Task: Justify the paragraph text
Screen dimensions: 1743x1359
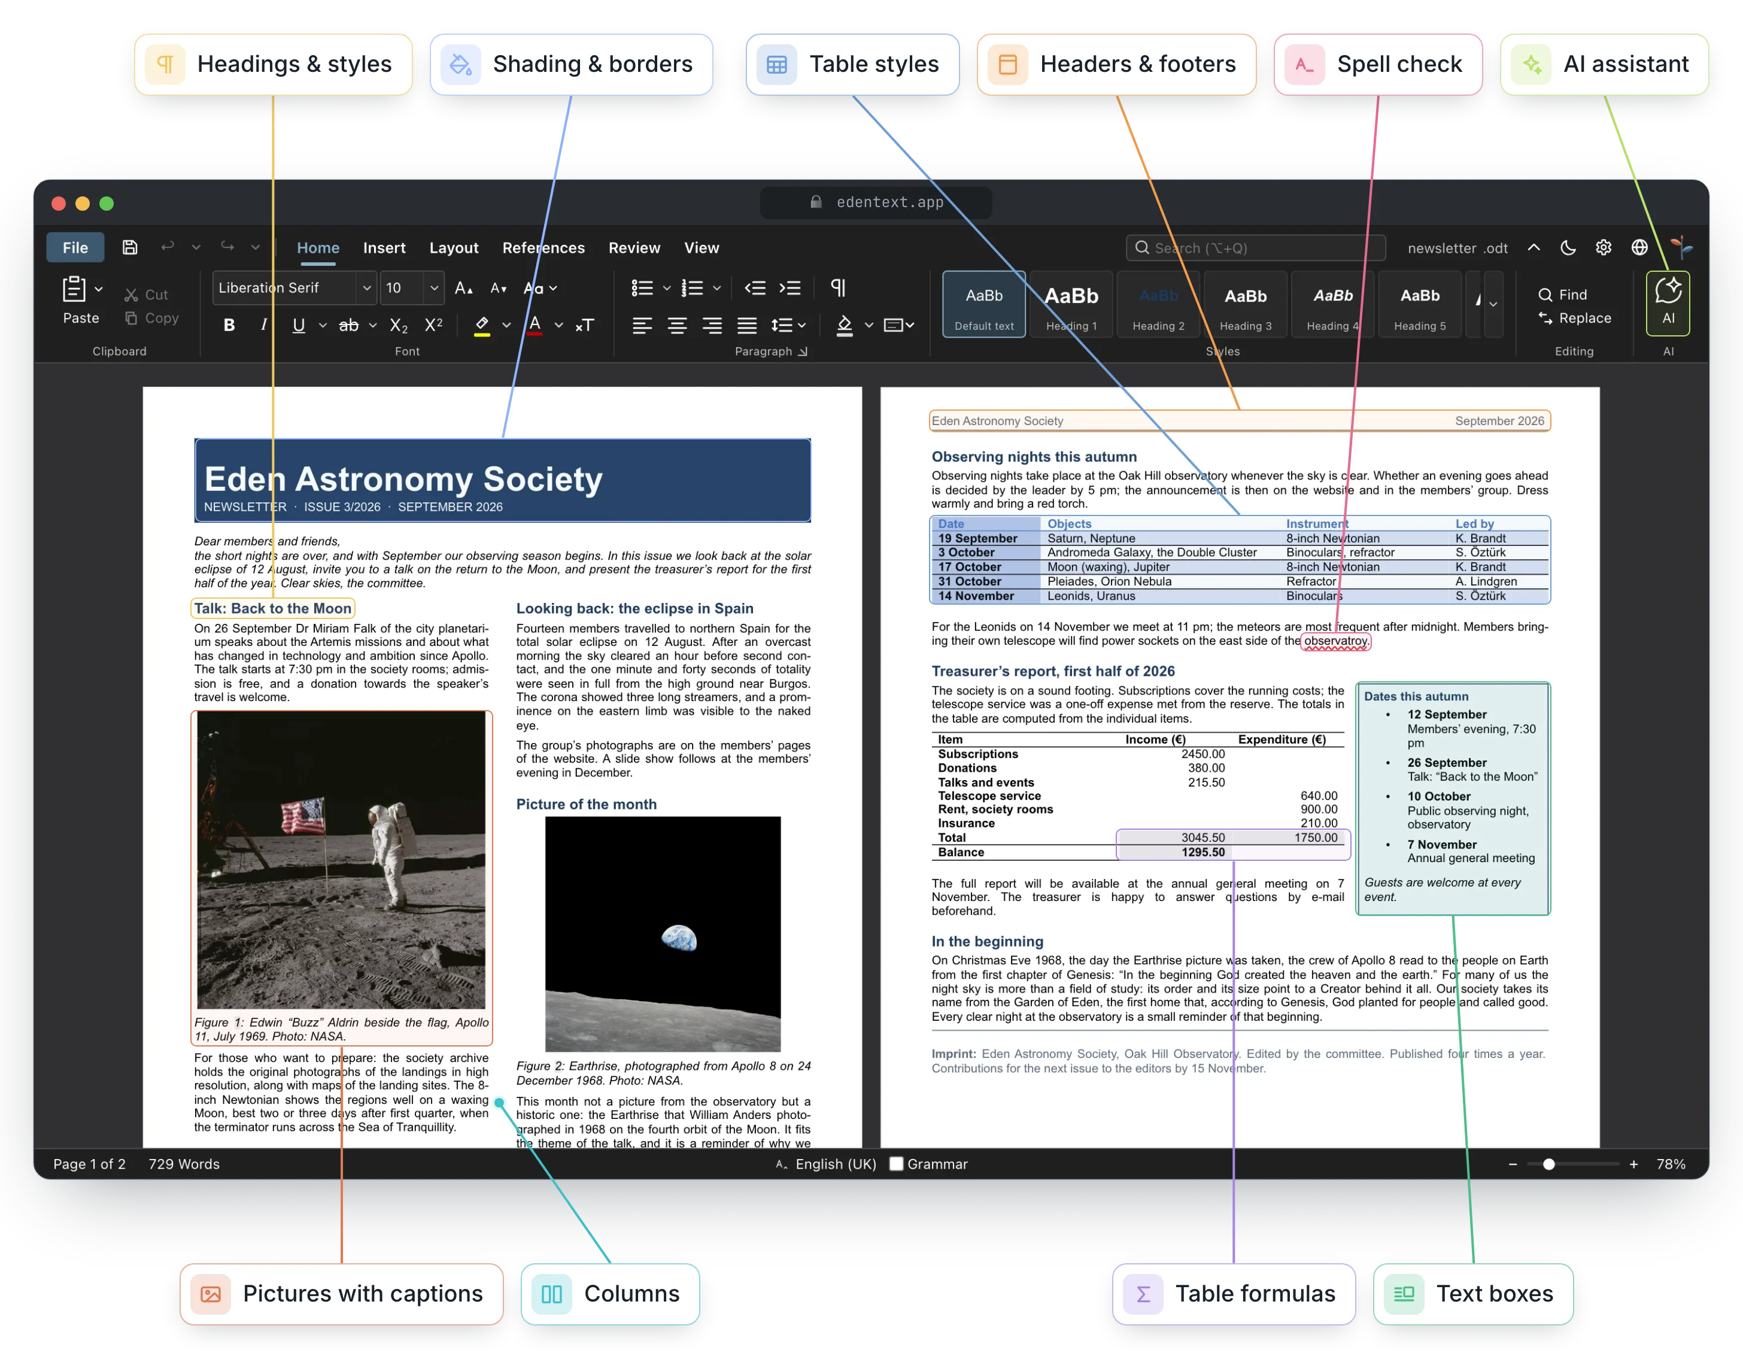Action: coord(747,325)
